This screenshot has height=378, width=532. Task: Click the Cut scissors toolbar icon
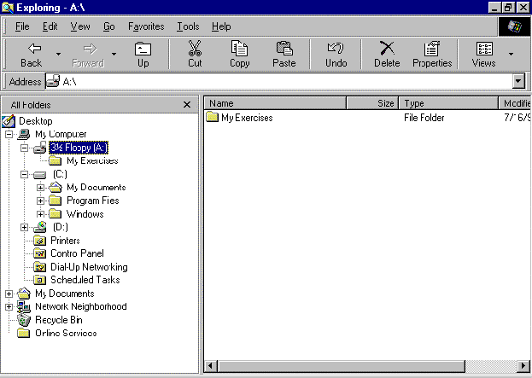[195, 54]
